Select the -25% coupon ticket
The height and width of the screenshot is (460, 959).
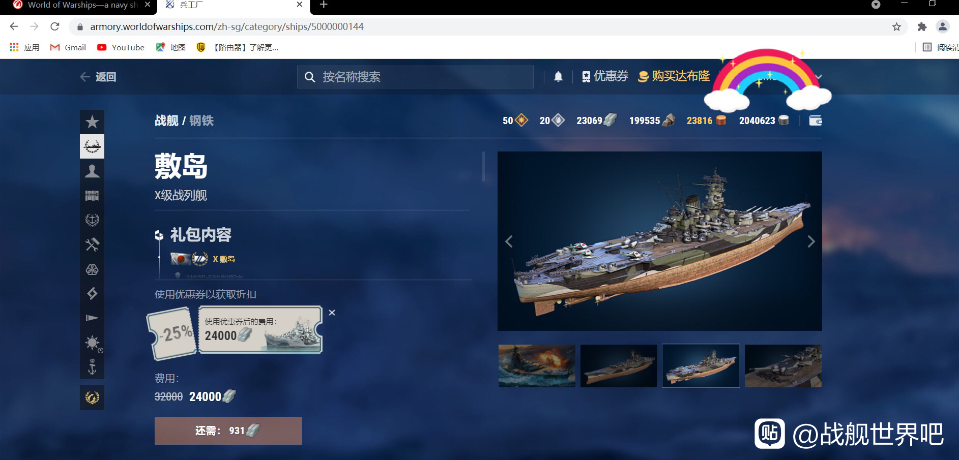coord(172,334)
